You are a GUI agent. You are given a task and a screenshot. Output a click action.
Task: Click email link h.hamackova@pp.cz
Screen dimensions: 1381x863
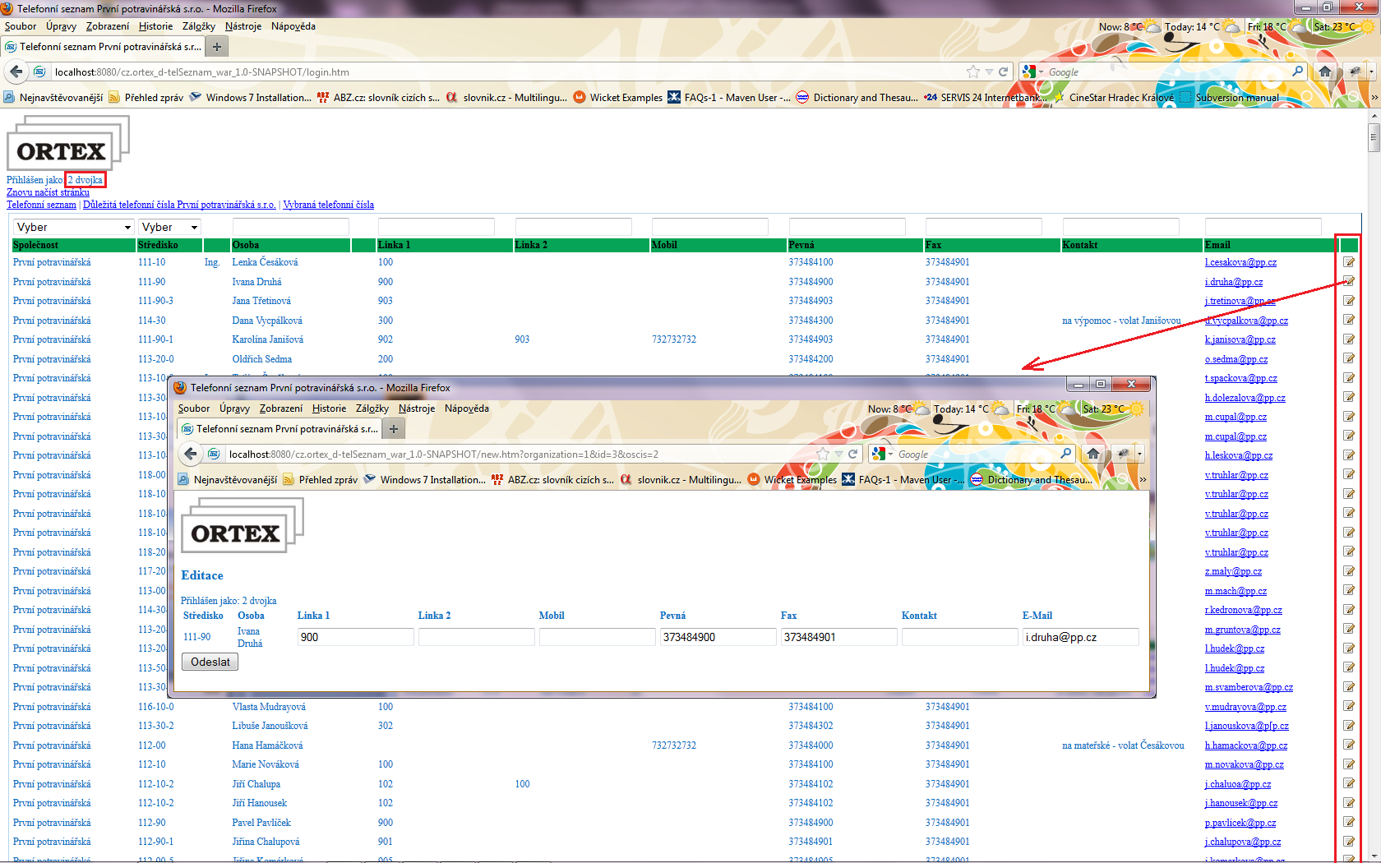(x=1246, y=745)
